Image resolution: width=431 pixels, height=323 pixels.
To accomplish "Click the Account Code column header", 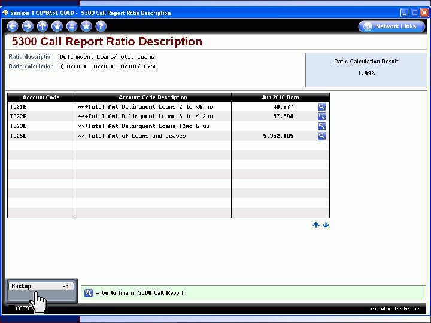I will tap(41, 97).
